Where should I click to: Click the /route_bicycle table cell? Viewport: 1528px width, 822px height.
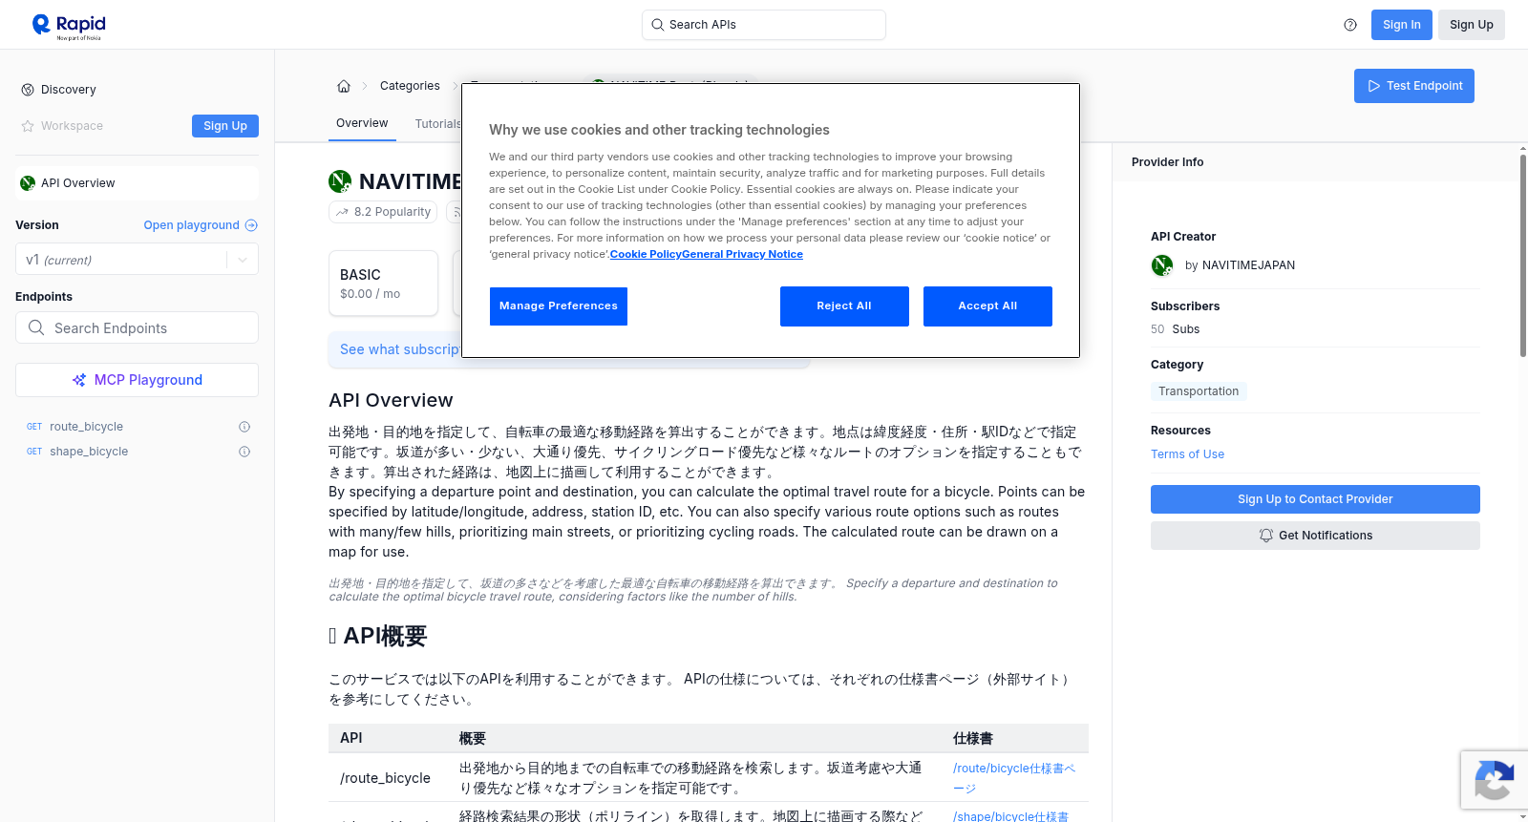tap(386, 778)
